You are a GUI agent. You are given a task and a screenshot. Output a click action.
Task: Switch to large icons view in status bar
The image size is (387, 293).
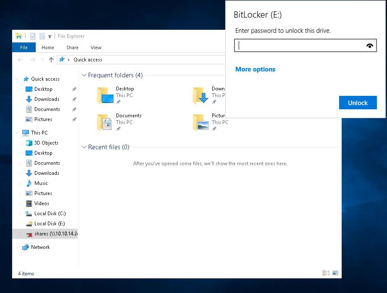tap(335, 273)
